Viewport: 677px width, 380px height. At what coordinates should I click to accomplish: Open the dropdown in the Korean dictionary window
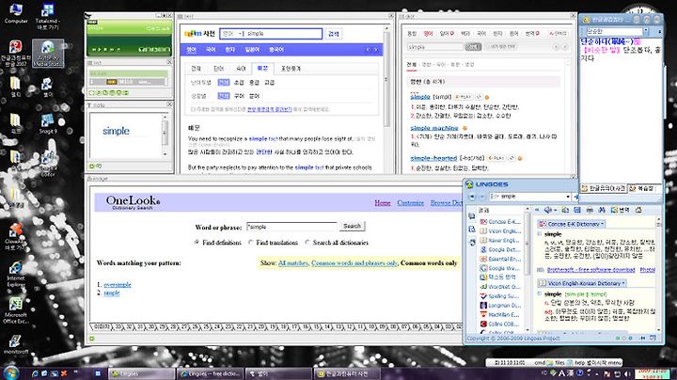point(645,31)
